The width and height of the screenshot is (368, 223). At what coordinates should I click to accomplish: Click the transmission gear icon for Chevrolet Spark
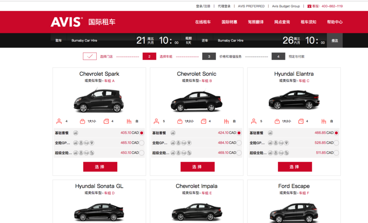129,121
